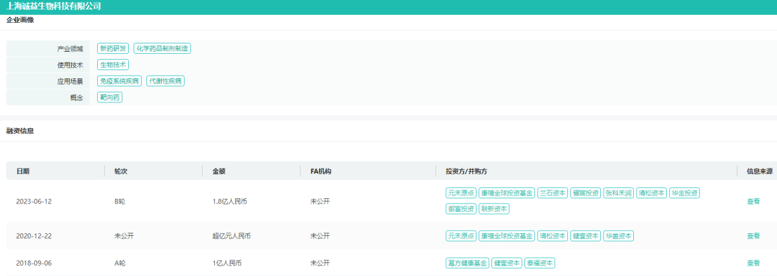Select the 化学药品制剂制造 tag
Viewport: 777px width, 276px height.
point(162,49)
